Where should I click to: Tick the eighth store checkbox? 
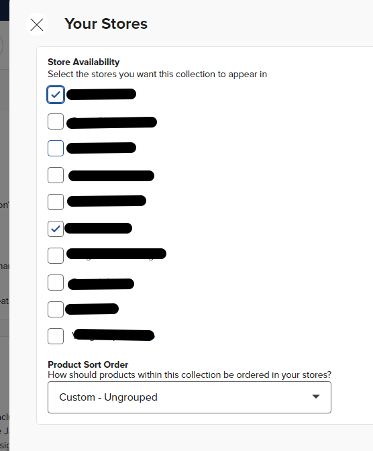56,283
